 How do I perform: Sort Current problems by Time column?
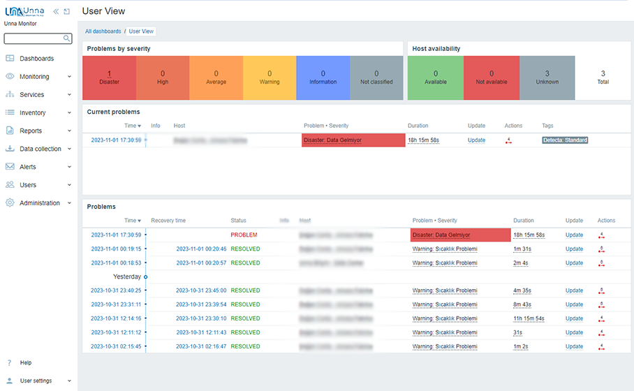click(x=132, y=126)
